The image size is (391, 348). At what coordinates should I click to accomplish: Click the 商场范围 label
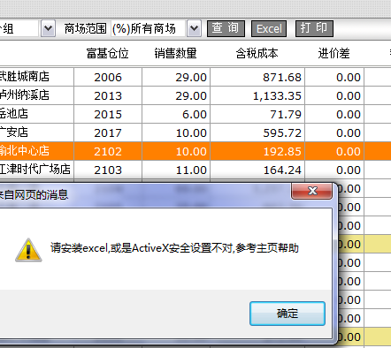85,28
